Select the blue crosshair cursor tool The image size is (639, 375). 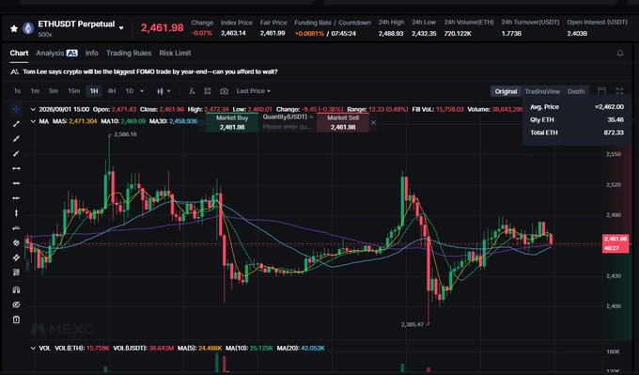click(16, 109)
